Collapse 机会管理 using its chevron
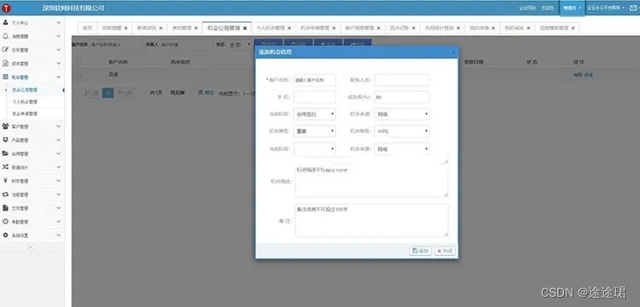 58,77
